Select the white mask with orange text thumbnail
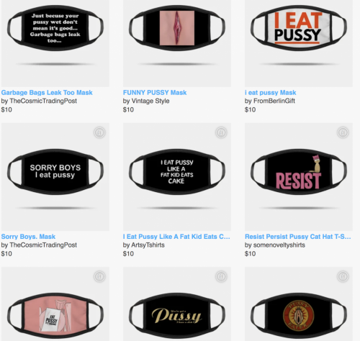 click(299, 43)
